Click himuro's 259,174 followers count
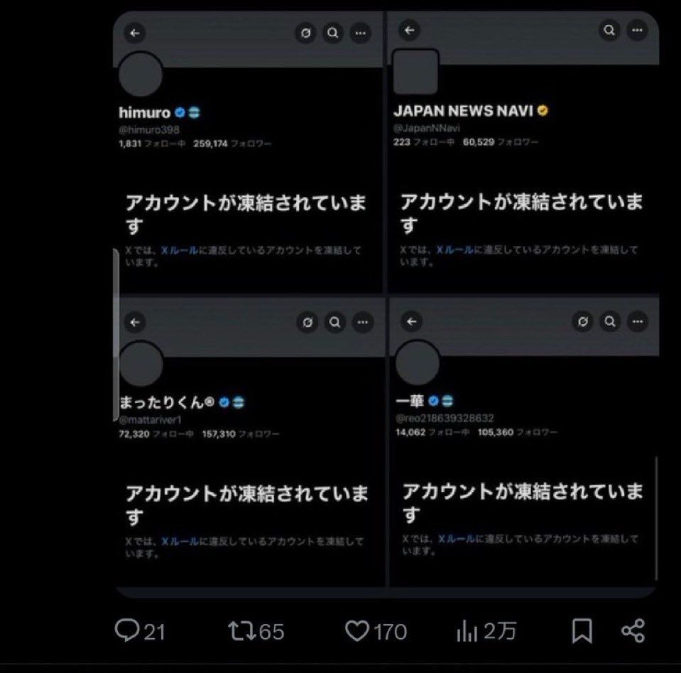 232,144
